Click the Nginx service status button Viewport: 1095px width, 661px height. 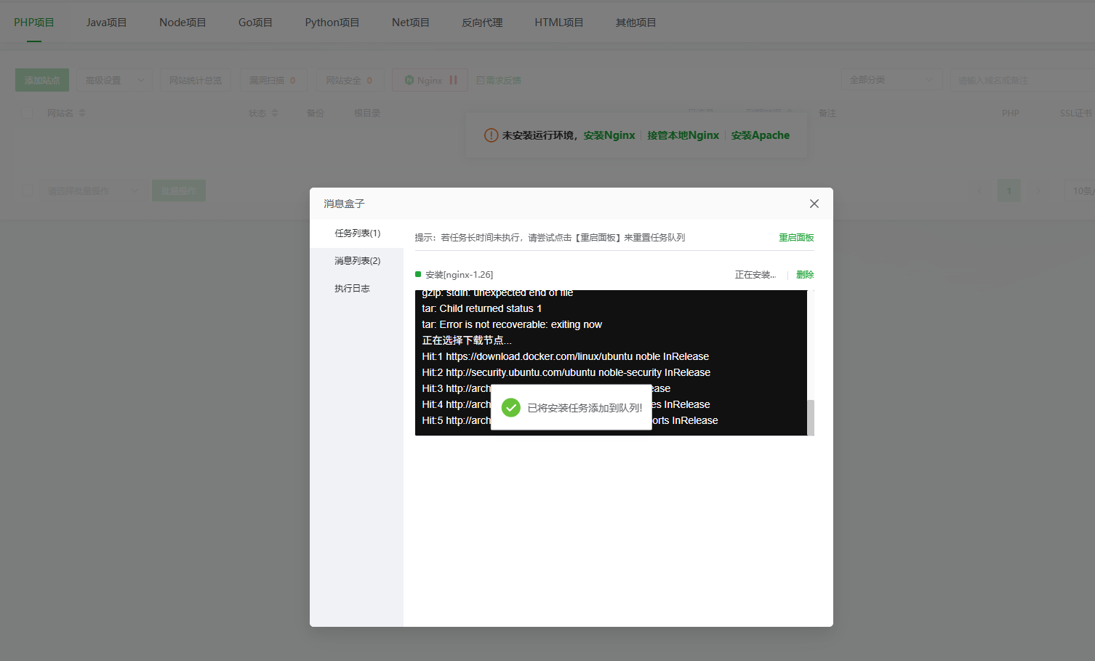pos(431,80)
